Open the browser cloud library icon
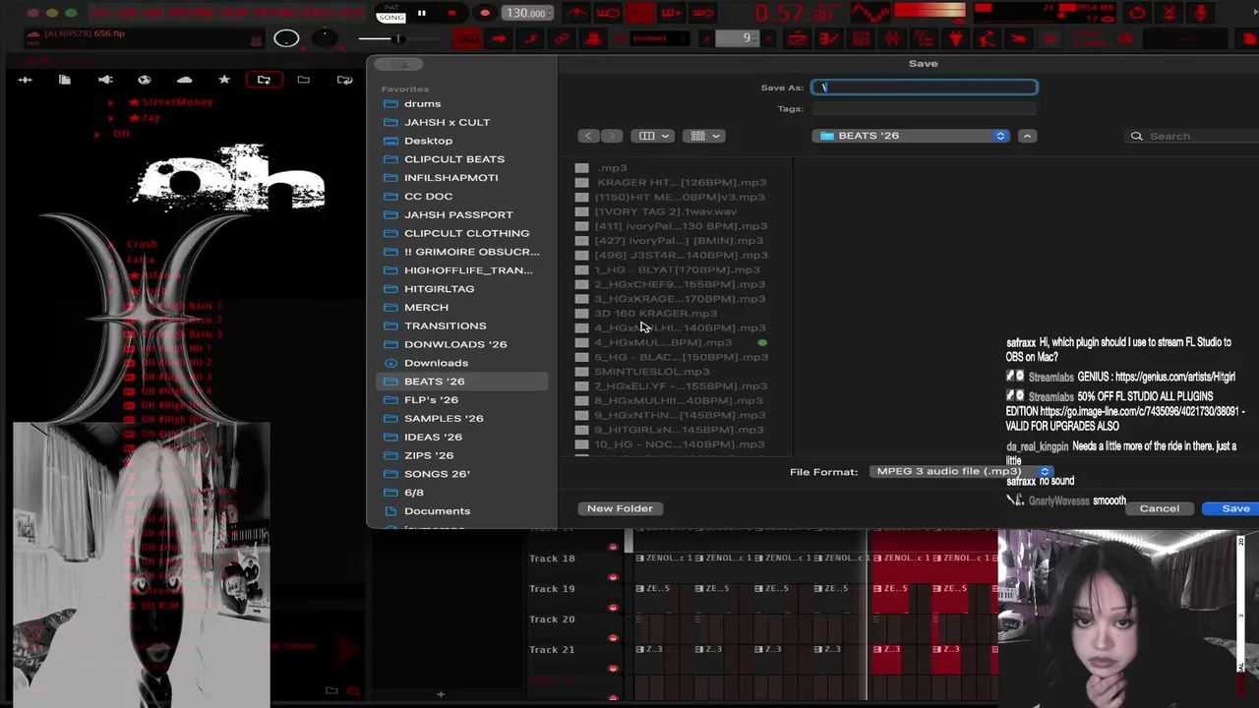The width and height of the screenshot is (1259, 708). point(184,80)
